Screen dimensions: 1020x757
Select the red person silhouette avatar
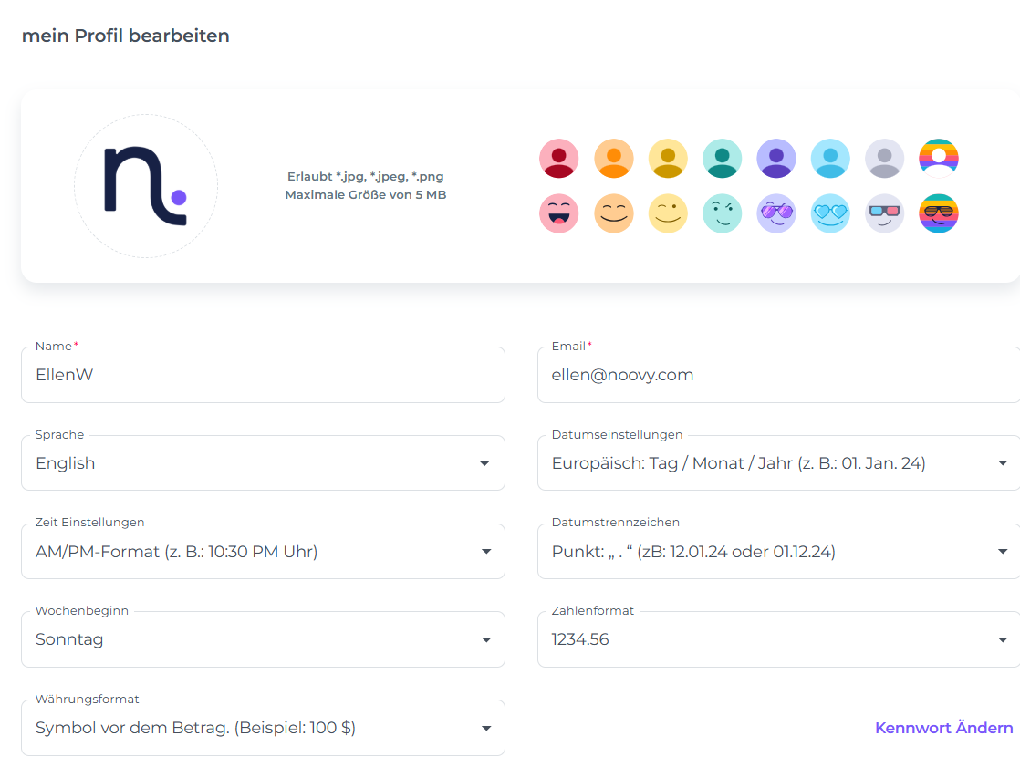(558, 159)
